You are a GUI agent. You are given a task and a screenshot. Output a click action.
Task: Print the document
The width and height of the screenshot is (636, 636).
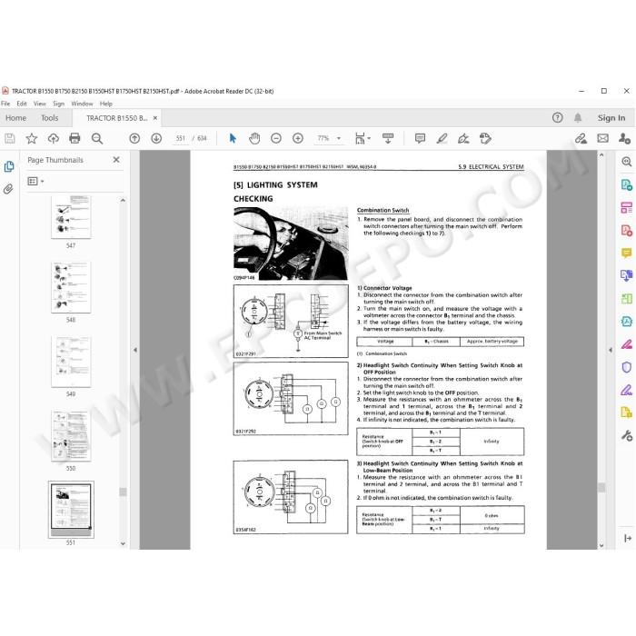point(75,139)
